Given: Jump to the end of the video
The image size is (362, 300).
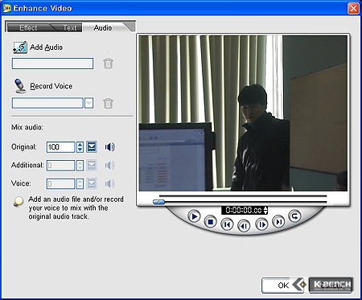Looking at the screenshot, I should (278, 222).
